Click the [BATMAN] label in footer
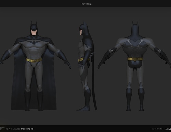Image resolution: width=171 pixels, height=132 pixels. pyautogui.click(x=13, y=129)
